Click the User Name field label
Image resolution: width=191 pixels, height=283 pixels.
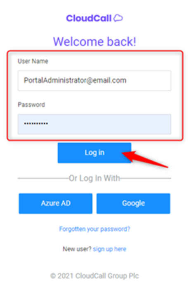tap(33, 61)
